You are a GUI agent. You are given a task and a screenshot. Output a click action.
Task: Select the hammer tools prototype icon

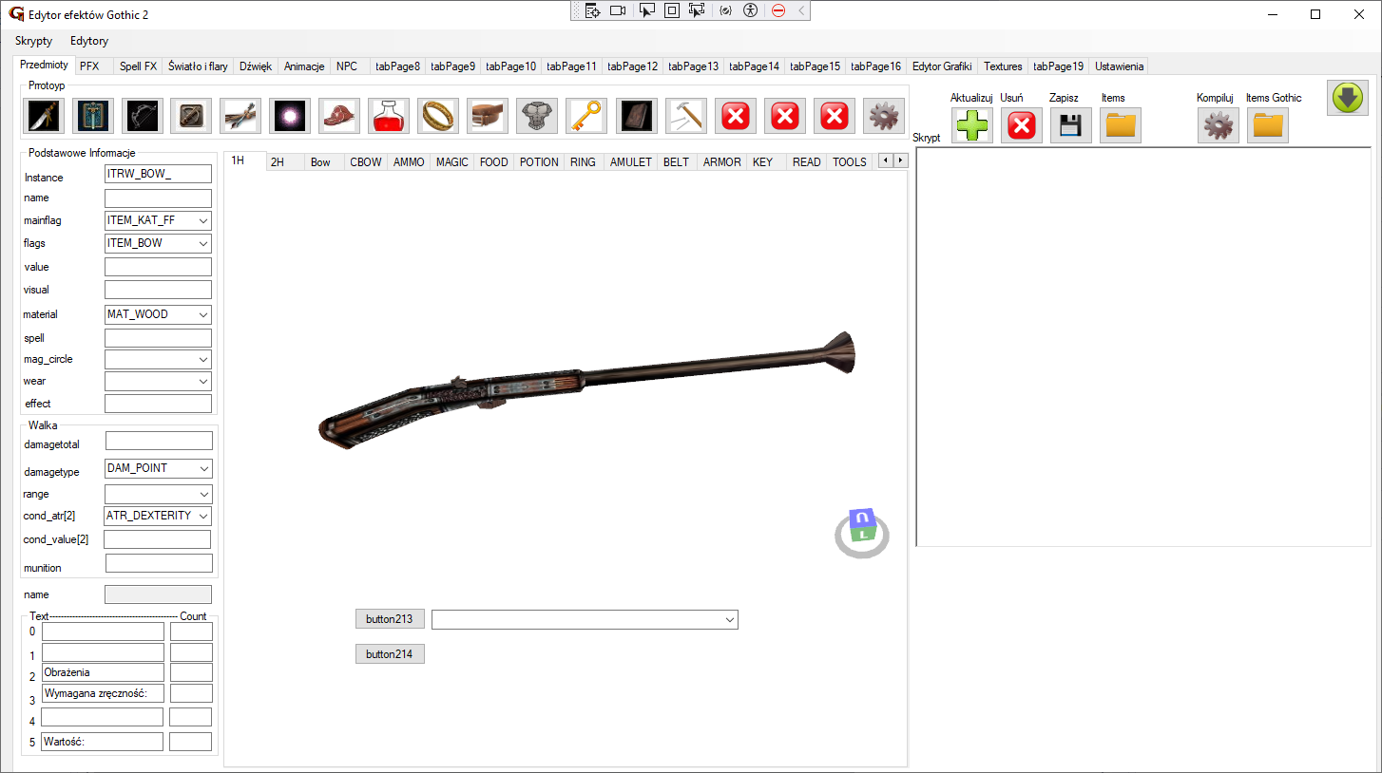tap(686, 116)
